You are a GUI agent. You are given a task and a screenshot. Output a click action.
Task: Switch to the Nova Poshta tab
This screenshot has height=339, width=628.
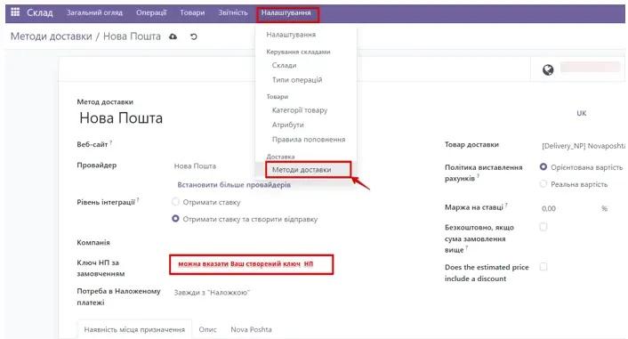(x=251, y=329)
